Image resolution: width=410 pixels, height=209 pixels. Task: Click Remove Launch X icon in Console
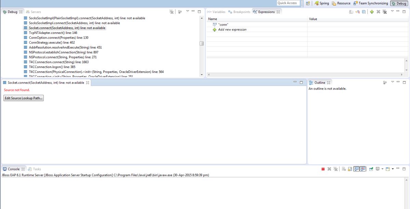click(329, 169)
